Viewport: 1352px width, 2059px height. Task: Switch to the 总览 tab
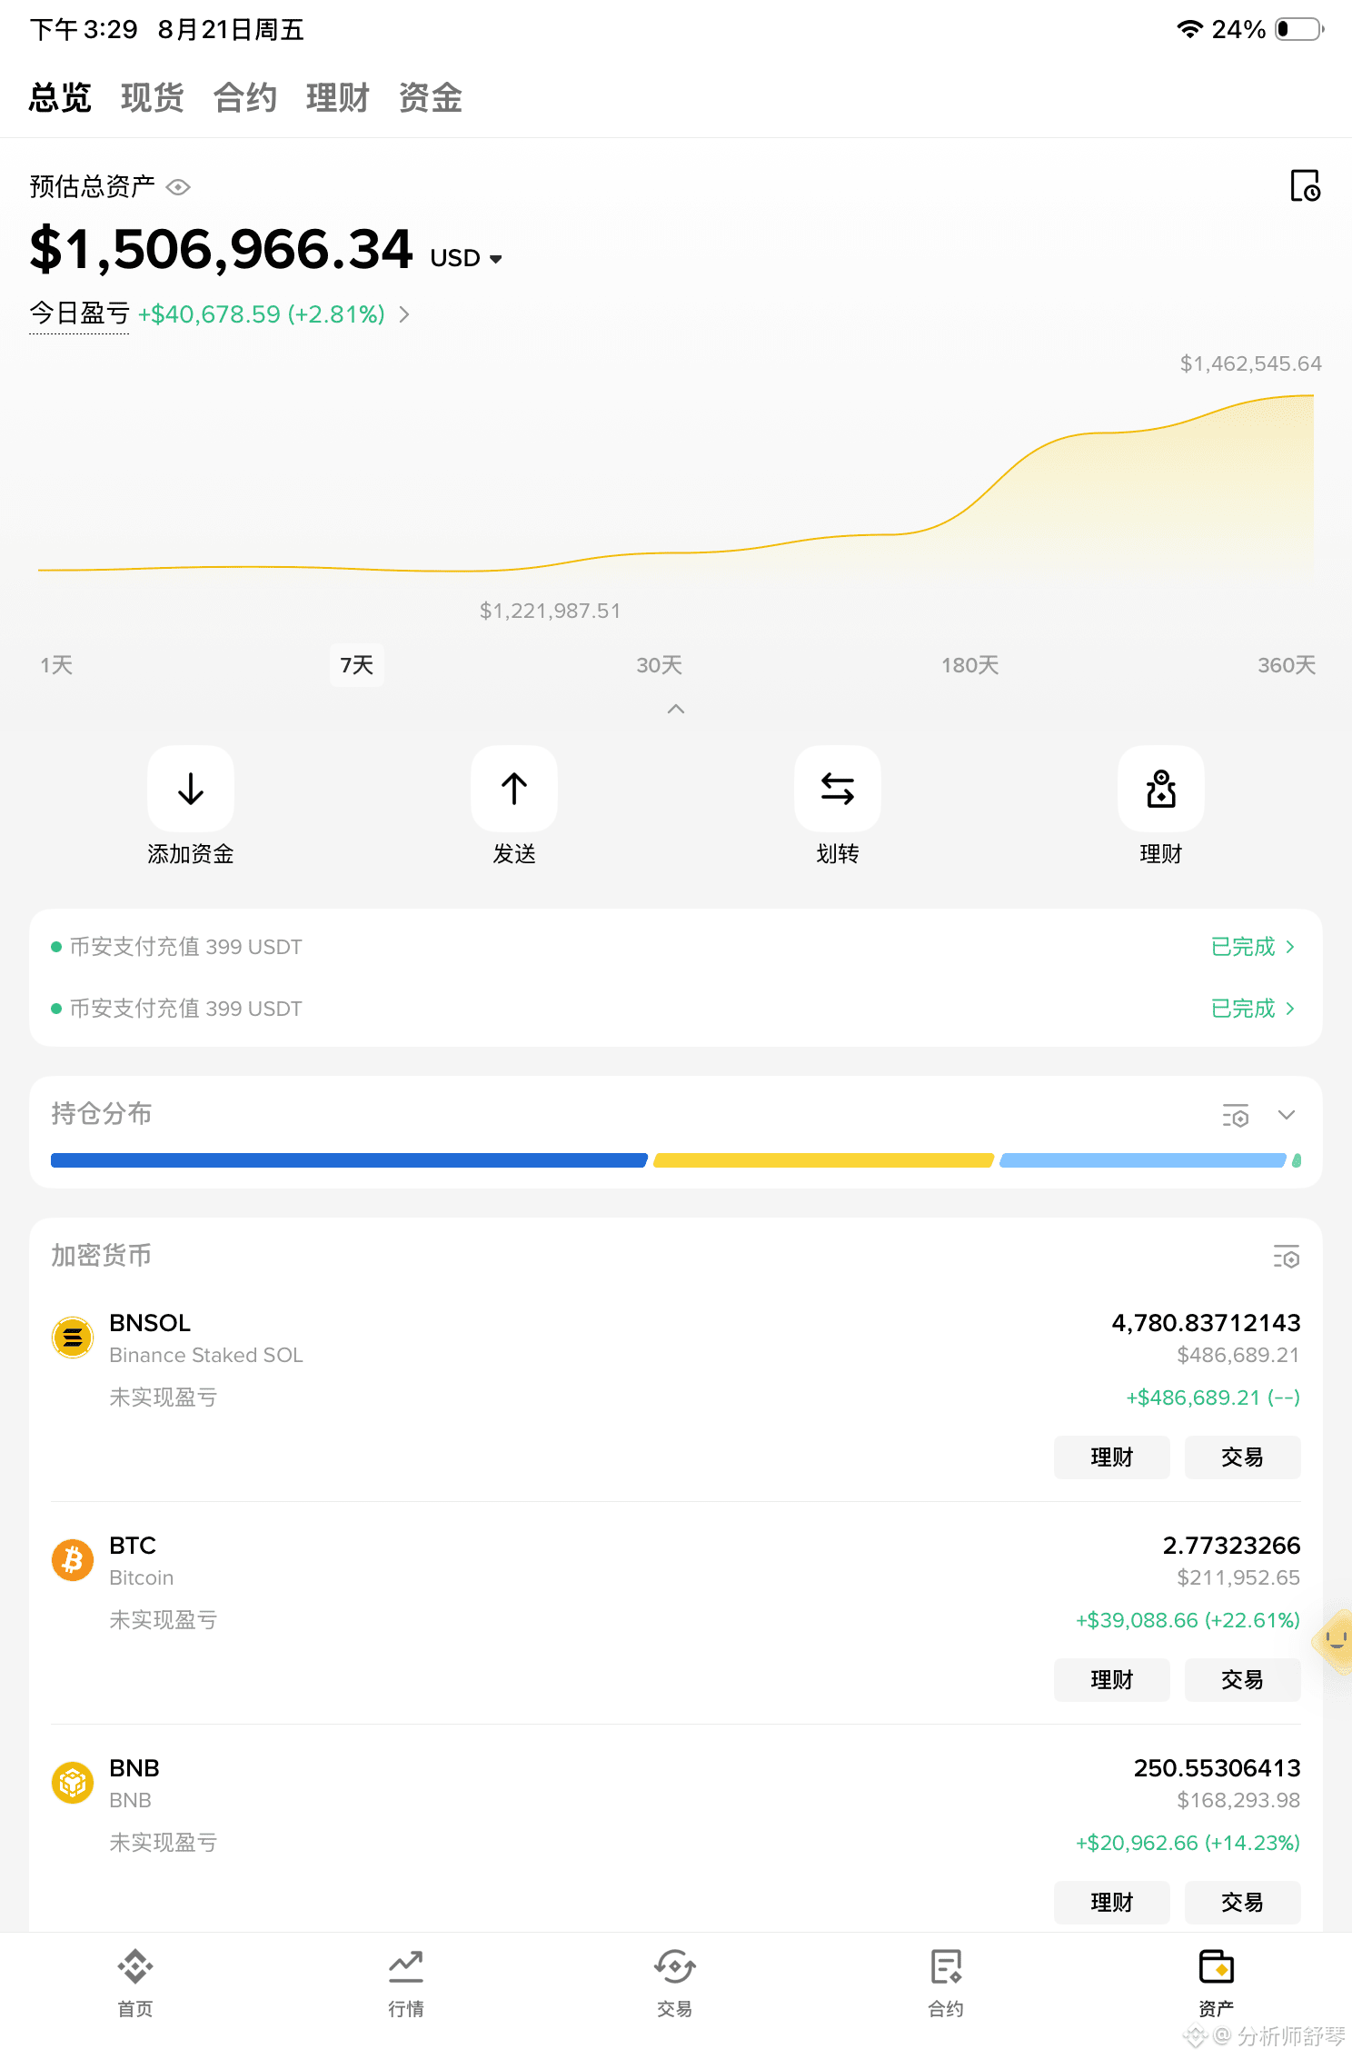pyautogui.click(x=60, y=97)
